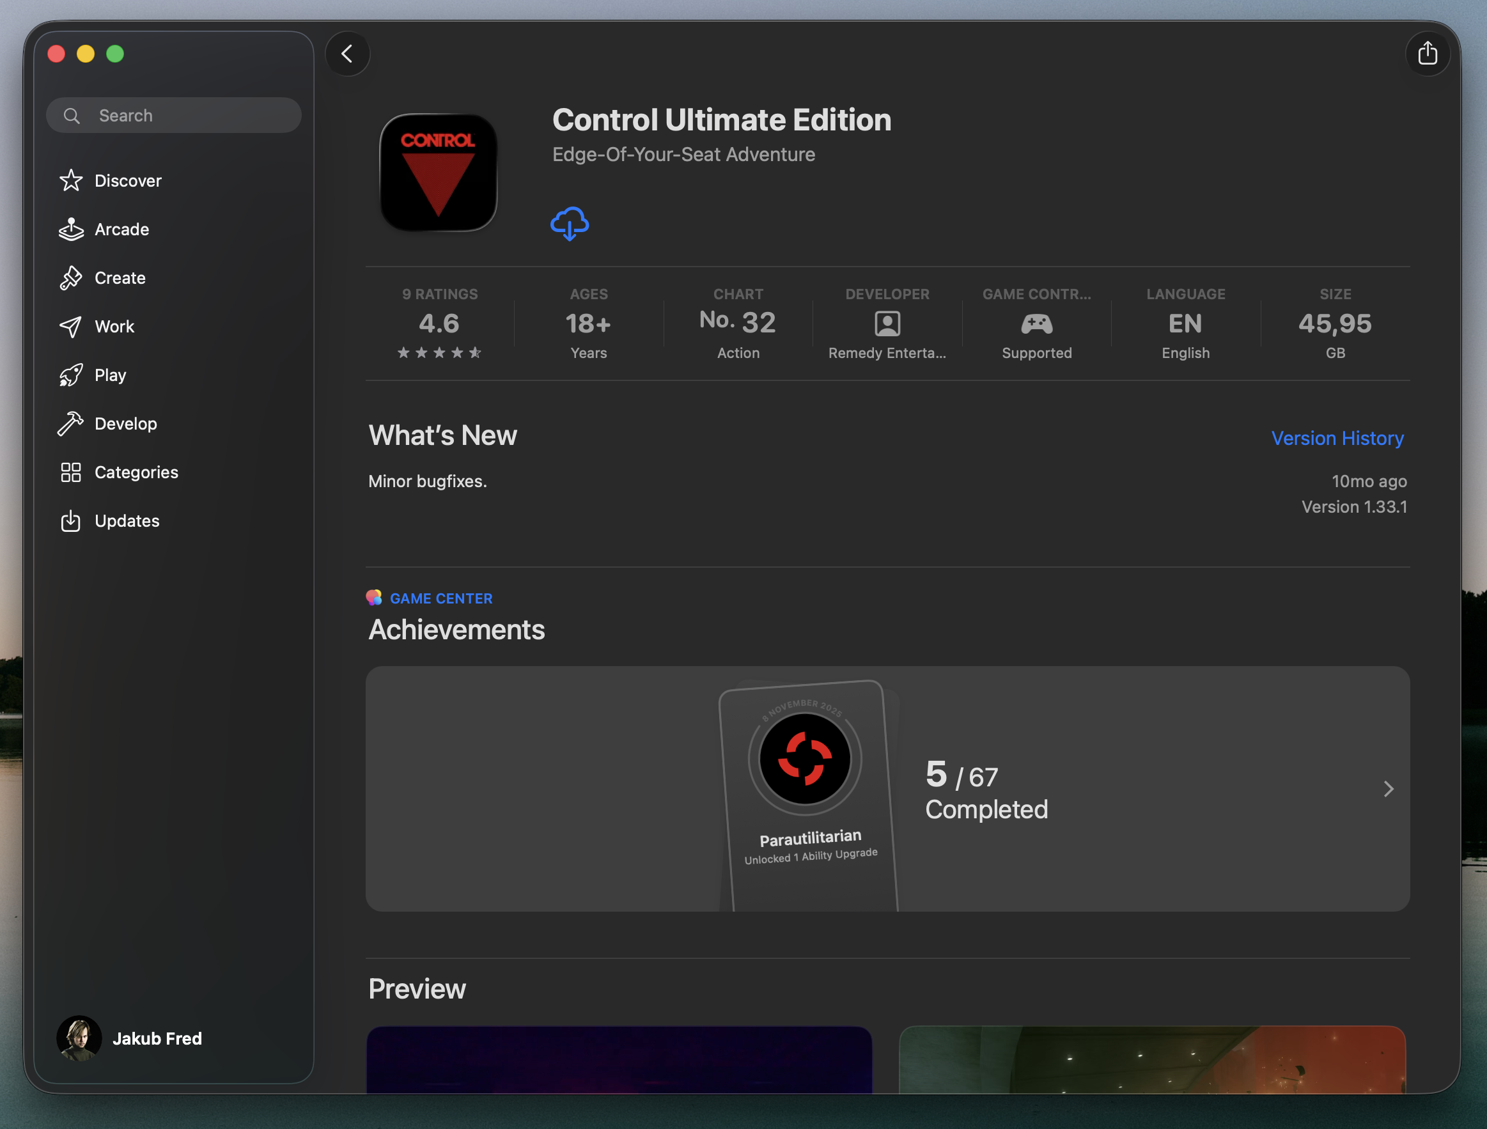Open the Categories section
The width and height of the screenshot is (1487, 1129).
[x=173, y=472]
